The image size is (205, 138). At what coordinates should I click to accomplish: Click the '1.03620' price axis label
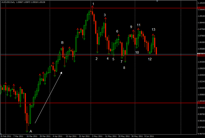[x=201, y=69]
